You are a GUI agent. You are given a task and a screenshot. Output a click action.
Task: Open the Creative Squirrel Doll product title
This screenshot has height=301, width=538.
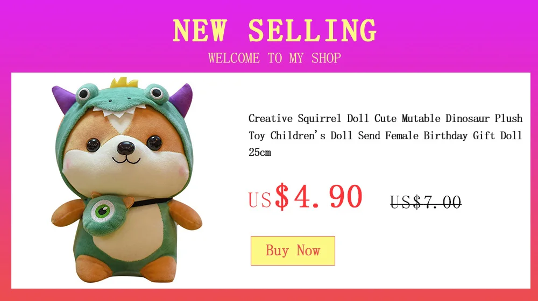tap(385, 135)
